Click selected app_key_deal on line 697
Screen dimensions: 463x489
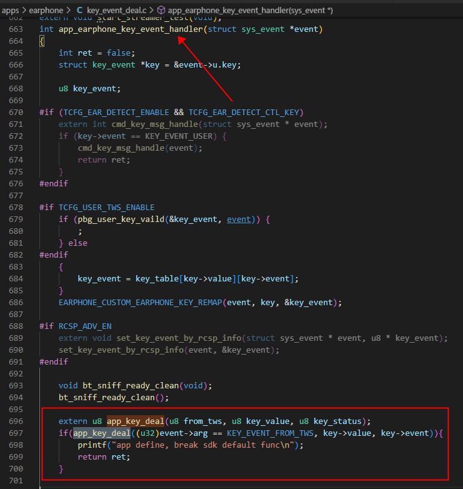click(102, 433)
